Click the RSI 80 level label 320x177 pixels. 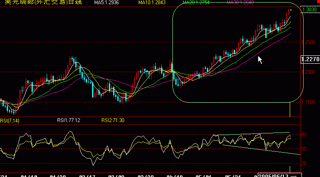(x=304, y=135)
